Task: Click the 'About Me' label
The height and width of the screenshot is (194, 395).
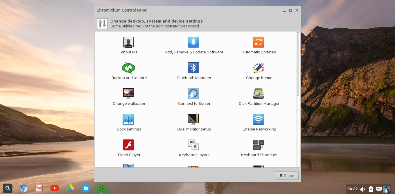Action: pos(129,52)
